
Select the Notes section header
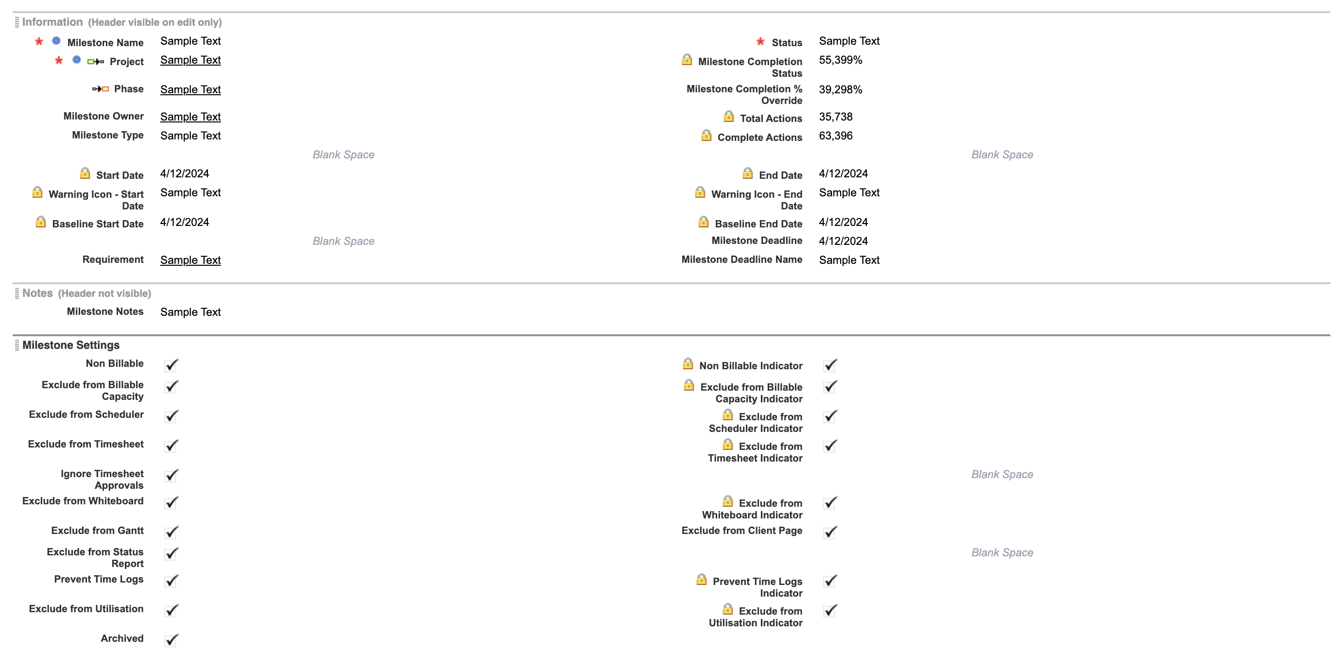[37, 293]
